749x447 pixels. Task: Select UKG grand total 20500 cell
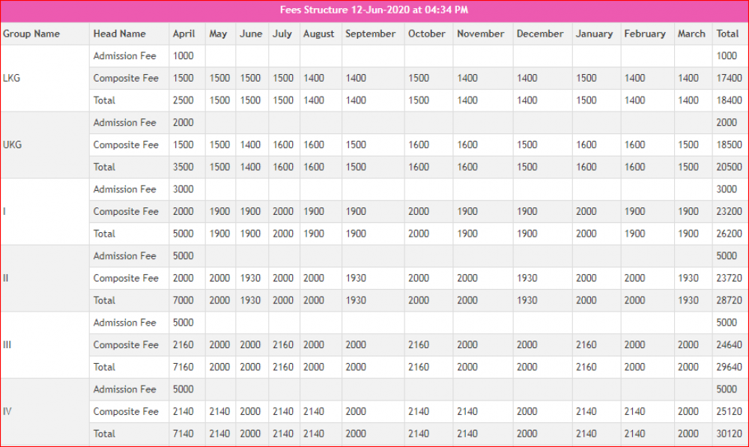729,167
